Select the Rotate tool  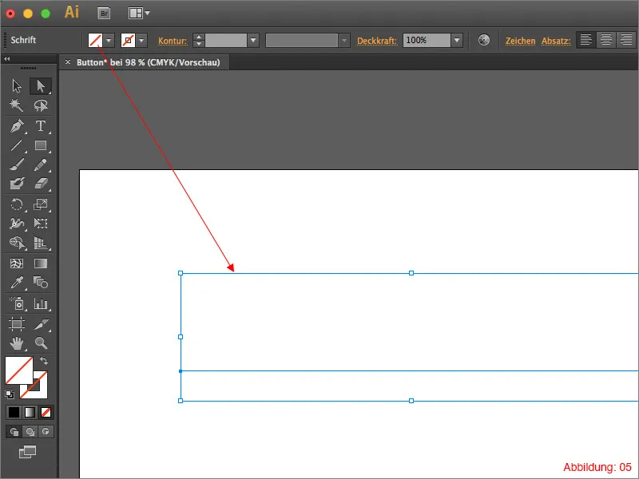(17, 204)
